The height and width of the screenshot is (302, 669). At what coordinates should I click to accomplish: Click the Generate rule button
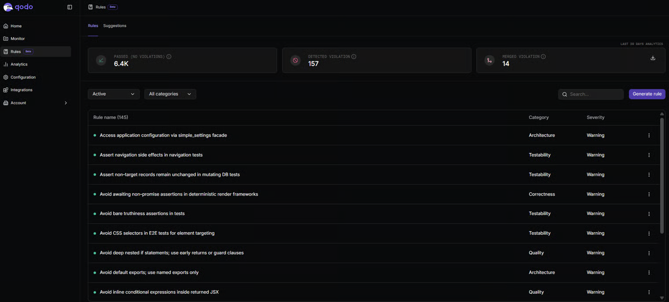coord(647,94)
